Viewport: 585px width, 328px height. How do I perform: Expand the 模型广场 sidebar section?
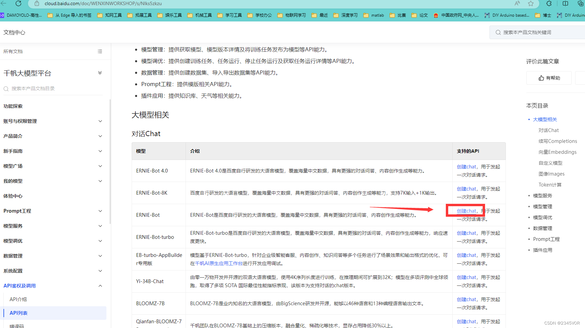pyautogui.click(x=100, y=166)
